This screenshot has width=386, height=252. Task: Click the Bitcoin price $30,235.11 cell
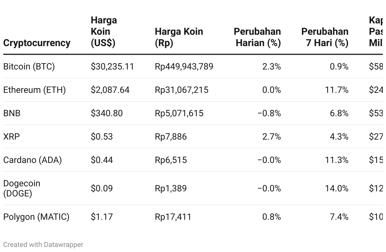[112, 67]
